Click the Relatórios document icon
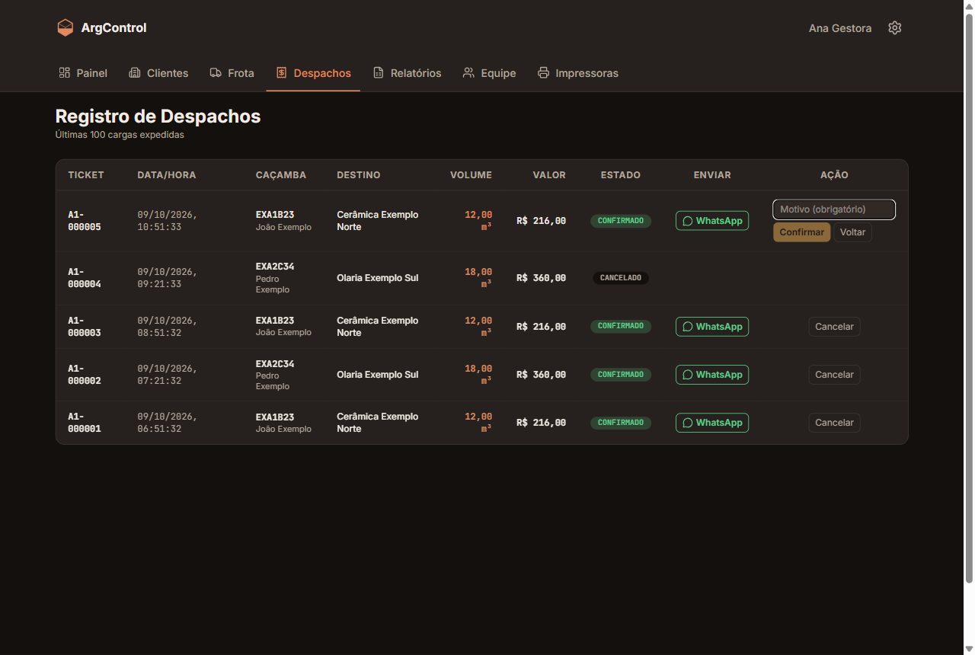Viewport: 975px width, 655px height. click(379, 73)
